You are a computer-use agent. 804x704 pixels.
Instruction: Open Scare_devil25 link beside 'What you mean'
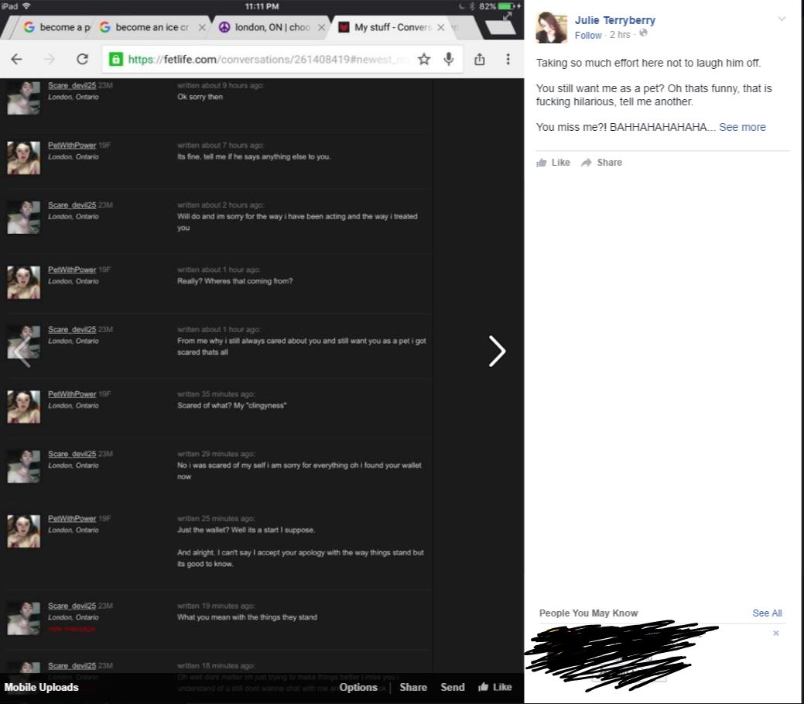click(72, 606)
